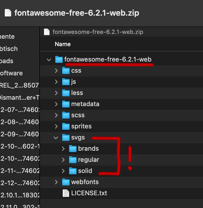
Task: Click the scss folder icon
Action: (x=66, y=115)
